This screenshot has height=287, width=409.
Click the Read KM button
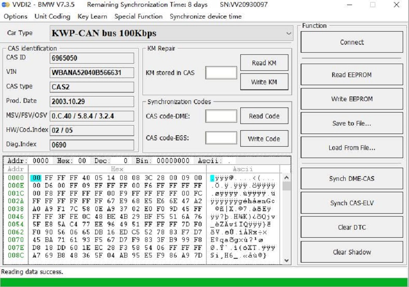[264, 63]
